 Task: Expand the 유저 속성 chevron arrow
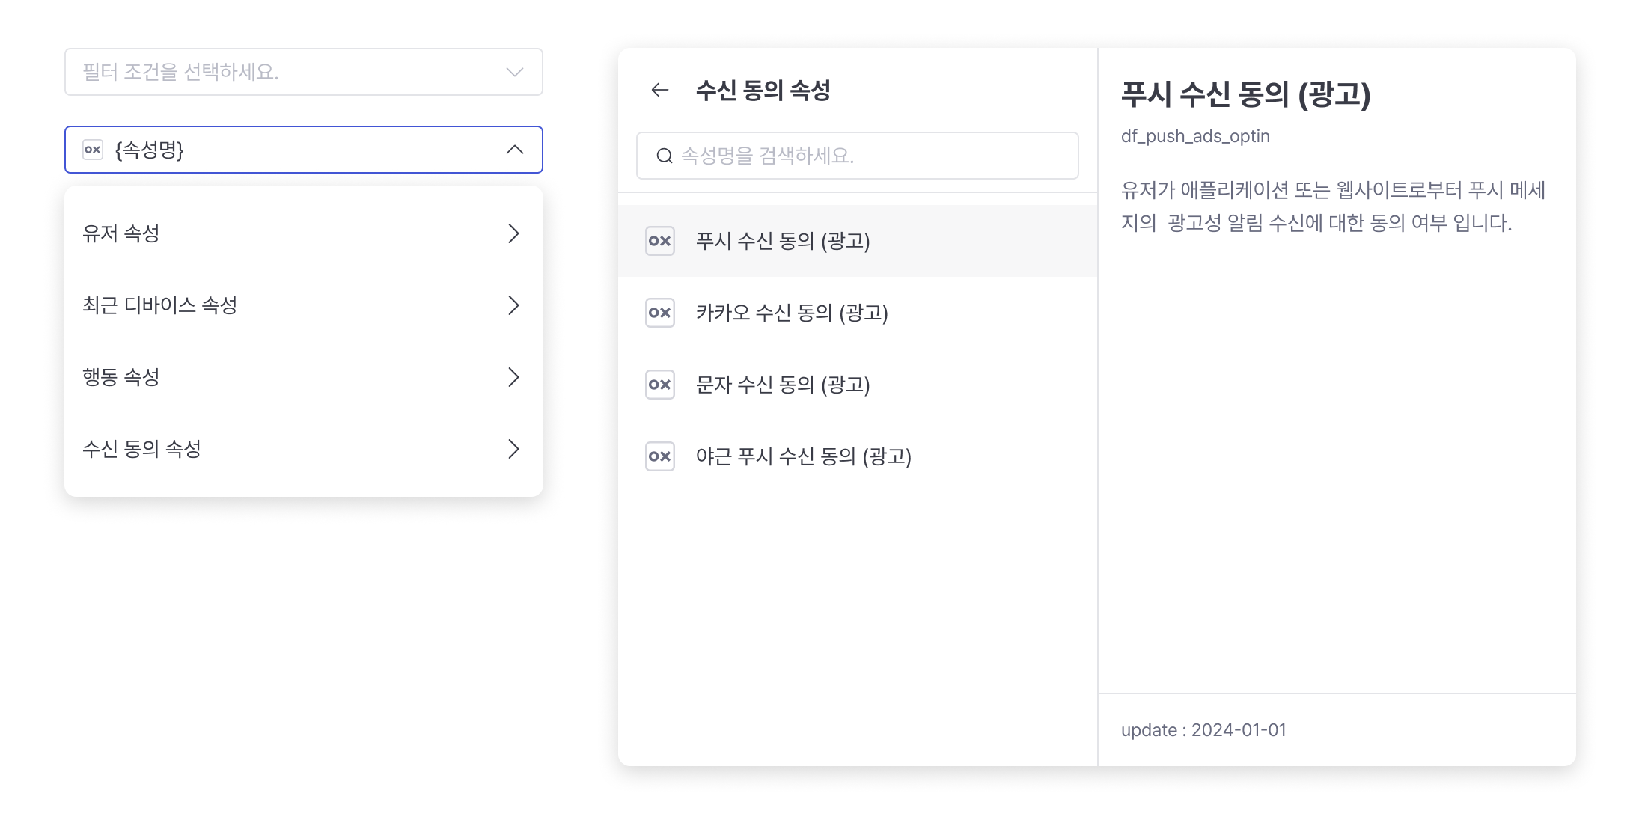tap(513, 233)
